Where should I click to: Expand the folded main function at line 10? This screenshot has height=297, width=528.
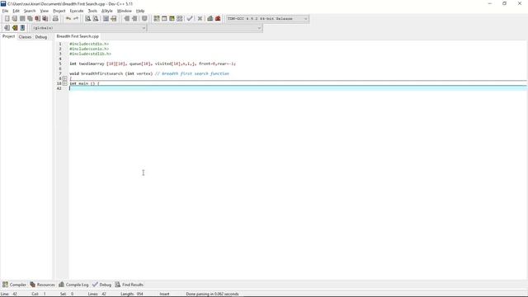click(64, 83)
